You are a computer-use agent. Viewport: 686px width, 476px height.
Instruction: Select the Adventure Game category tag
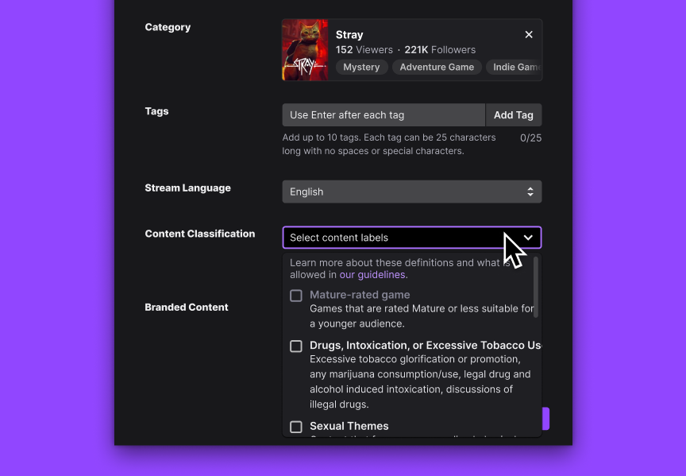[437, 68]
